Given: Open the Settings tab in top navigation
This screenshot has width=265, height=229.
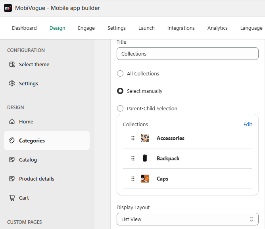Looking at the screenshot, I should click(x=117, y=28).
